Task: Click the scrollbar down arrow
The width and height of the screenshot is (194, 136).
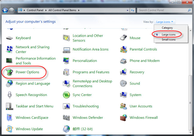Action: (x=190, y=132)
